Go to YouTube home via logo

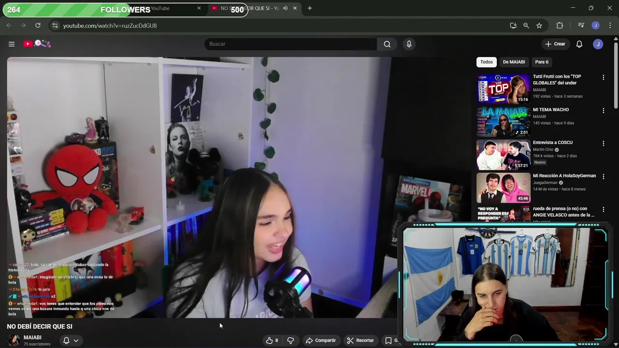pyautogui.click(x=38, y=44)
